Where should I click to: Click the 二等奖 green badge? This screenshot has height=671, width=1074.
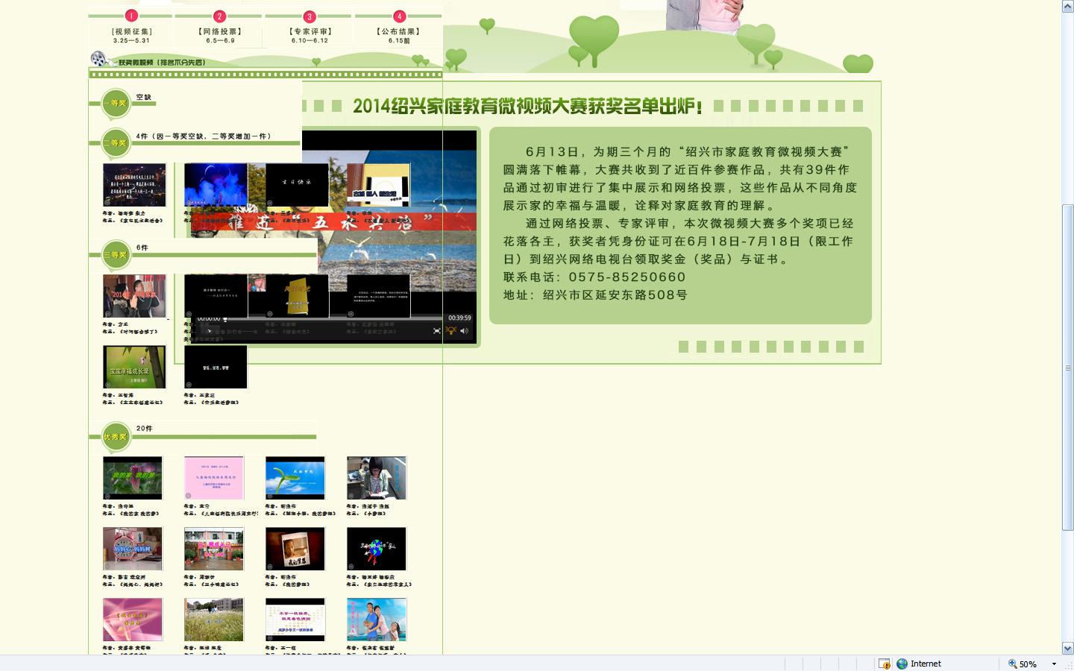click(116, 143)
